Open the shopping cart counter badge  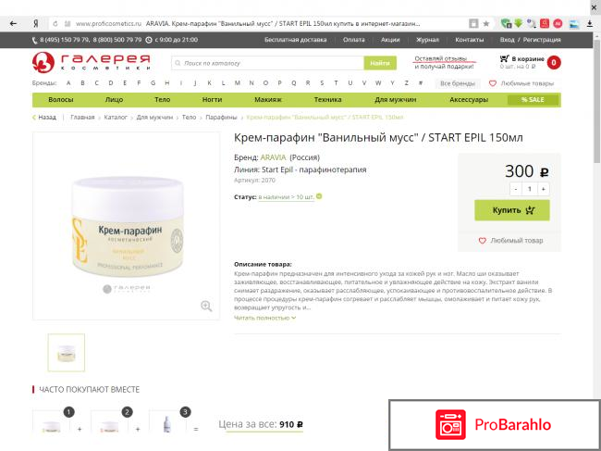coord(554,63)
